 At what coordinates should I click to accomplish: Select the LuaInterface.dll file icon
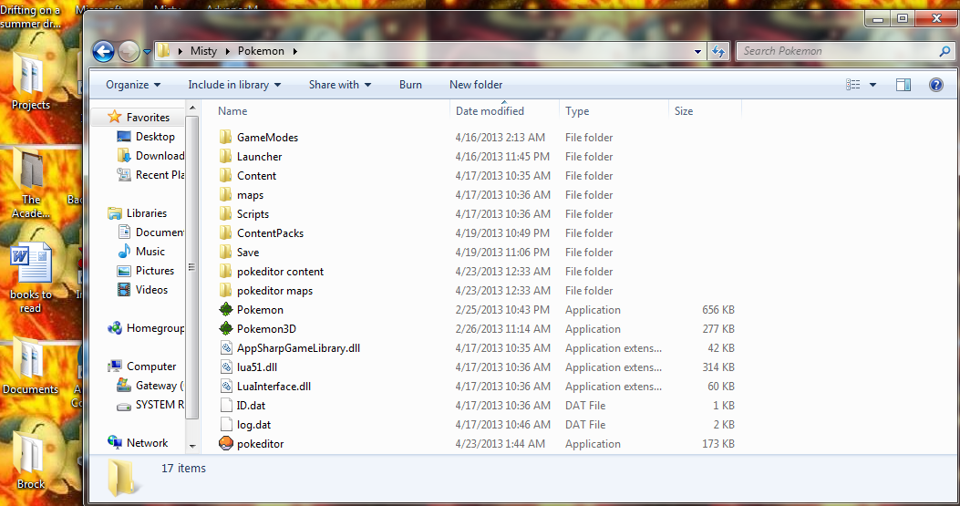(226, 386)
